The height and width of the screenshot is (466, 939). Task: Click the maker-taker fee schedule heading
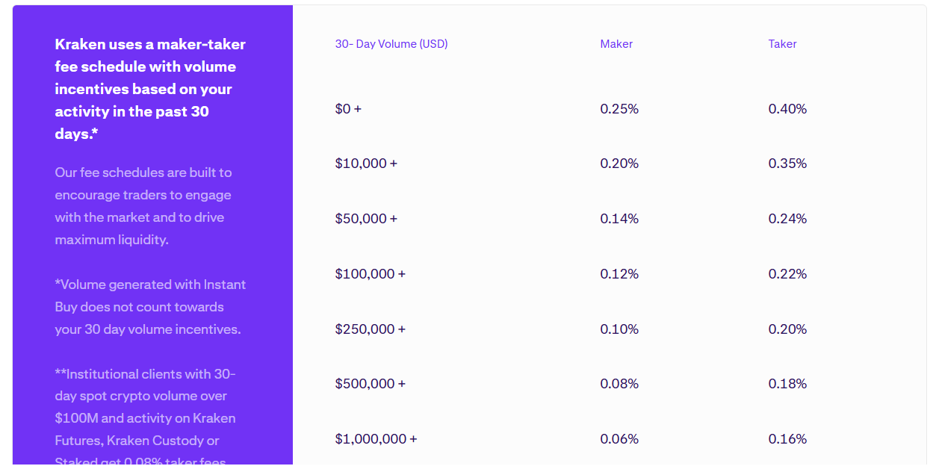(x=150, y=89)
